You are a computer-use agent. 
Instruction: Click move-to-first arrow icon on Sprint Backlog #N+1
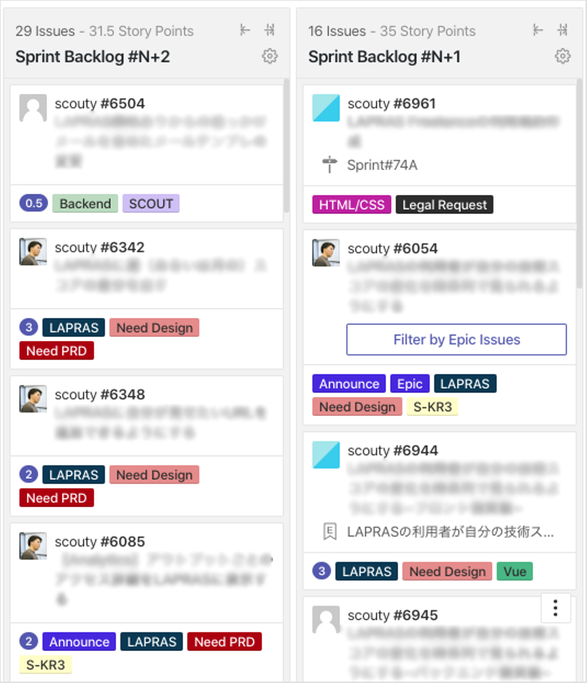point(538,30)
